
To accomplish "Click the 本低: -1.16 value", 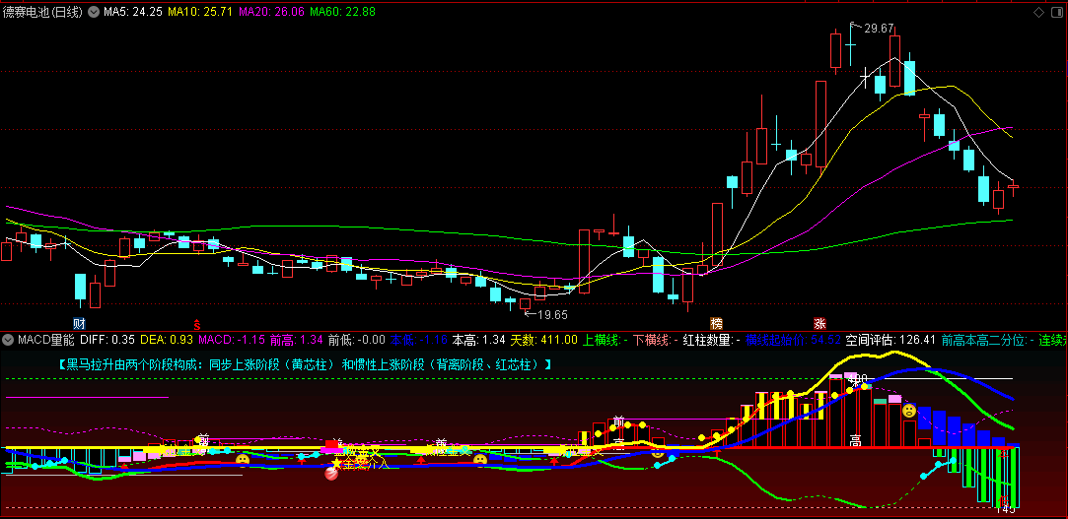I will point(419,340).
